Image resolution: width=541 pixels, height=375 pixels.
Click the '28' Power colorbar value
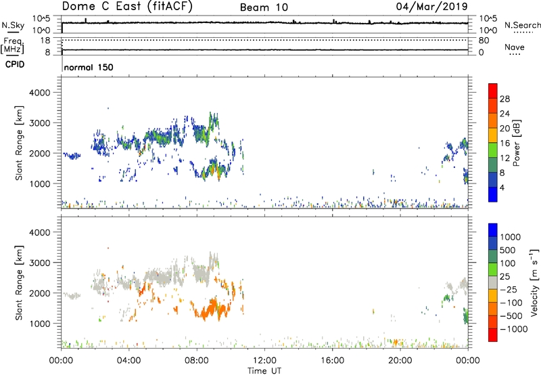click(x=504, y=99)
